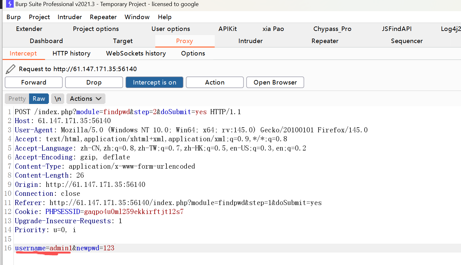Switch to the Project options tab
Image resolution: width=461 pixels, height=265 pixels.
click(x=96, y=29)
